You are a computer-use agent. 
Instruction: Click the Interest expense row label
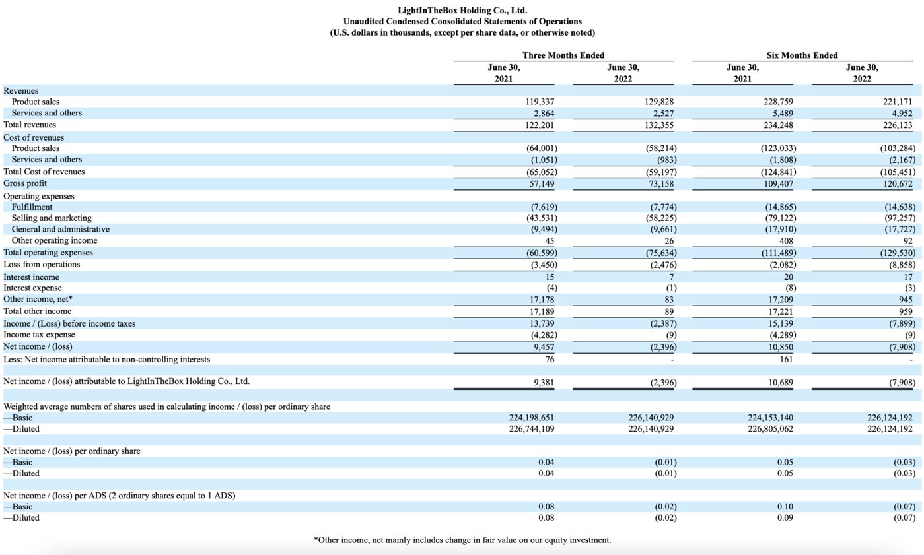point(32,288)
